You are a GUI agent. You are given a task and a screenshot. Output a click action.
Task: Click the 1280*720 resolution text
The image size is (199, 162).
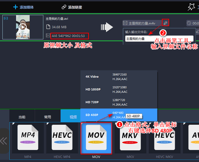point(119,100)
